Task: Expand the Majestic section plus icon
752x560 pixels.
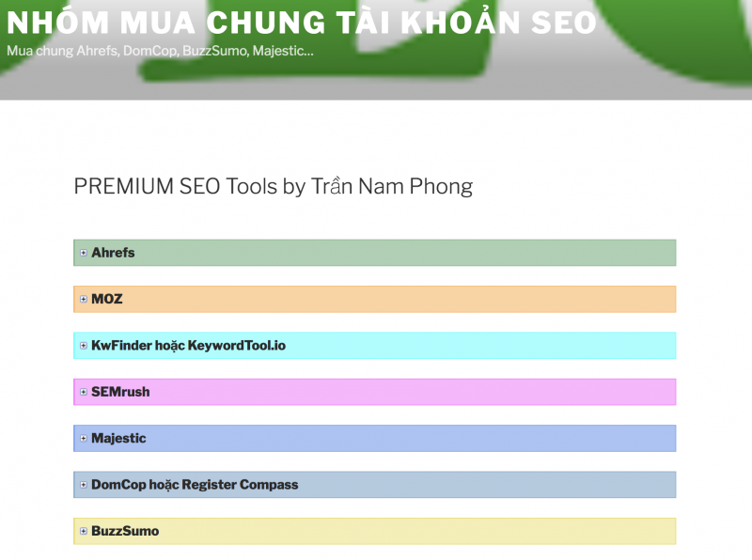Action: [x=84, y=438]
